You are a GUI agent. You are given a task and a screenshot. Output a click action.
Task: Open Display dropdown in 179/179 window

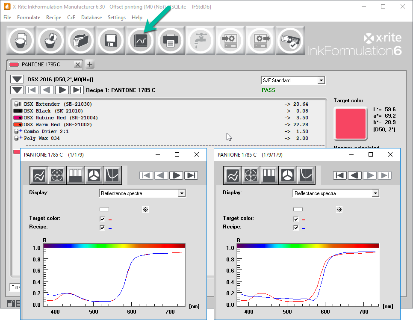coord(375,193)
